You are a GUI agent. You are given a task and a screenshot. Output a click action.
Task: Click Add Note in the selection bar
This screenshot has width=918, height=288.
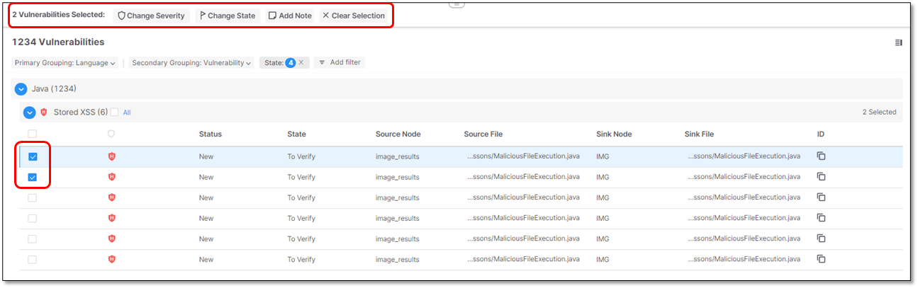tap(290, 16)
